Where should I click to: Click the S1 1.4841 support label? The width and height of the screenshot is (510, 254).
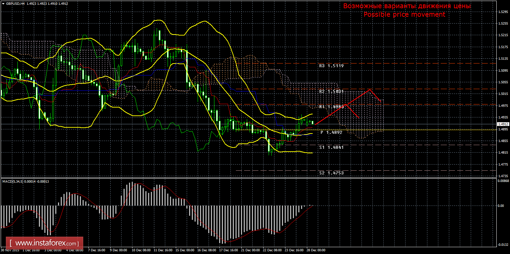pos(331,147)
